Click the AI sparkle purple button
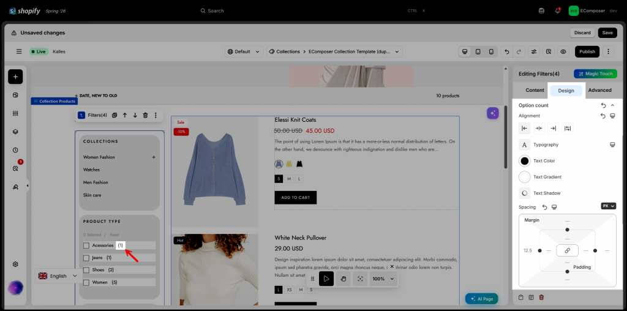Screen dimensions: 627x311 [493, 113]
